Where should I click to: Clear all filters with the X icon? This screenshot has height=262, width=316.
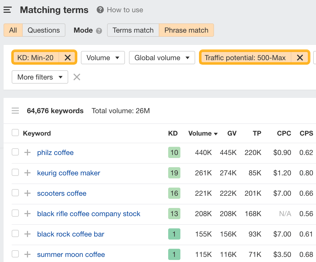click(x=77, y=77)
